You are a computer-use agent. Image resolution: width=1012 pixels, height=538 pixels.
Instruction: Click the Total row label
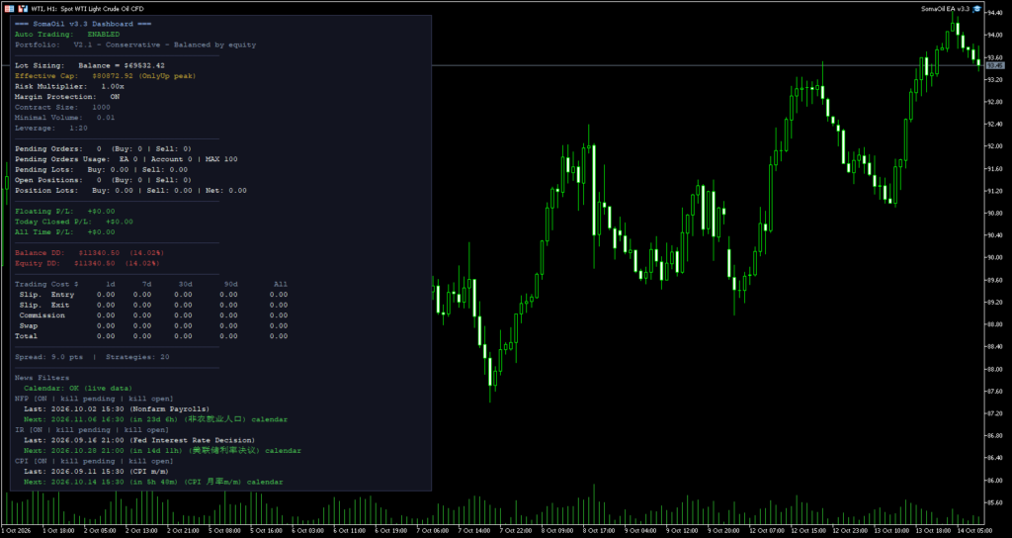(27, 336)
